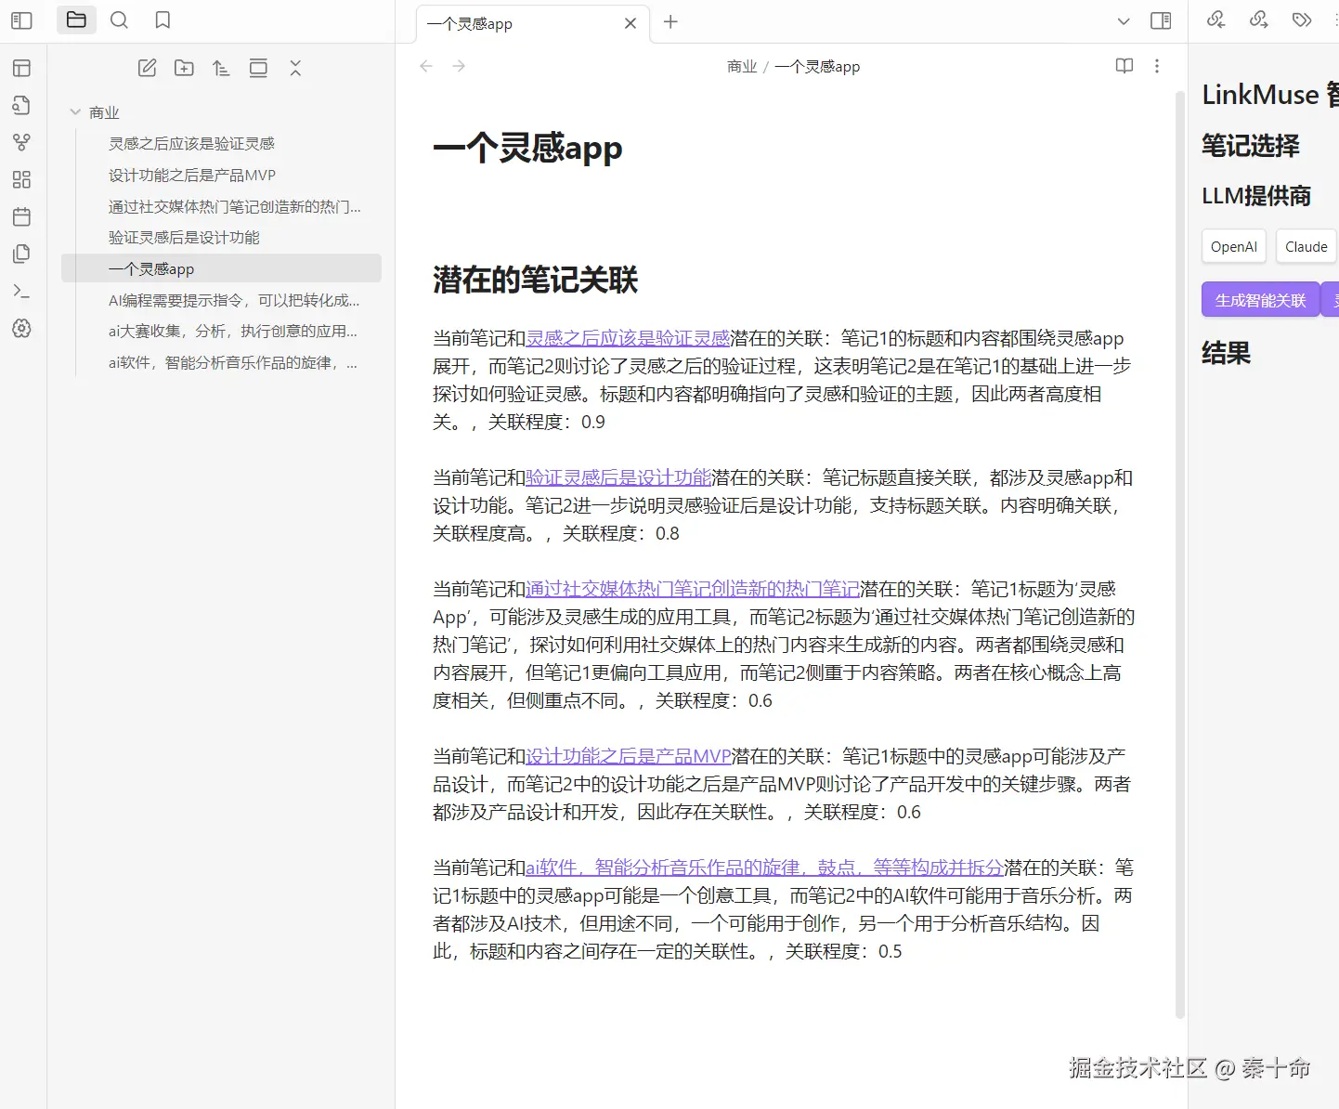Switch to reading view book icon

click(1124, 66)
